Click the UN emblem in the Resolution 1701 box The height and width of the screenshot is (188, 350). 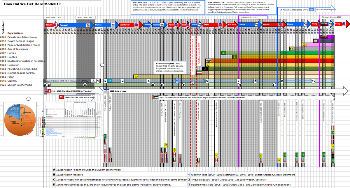pyautogui.click(x=311, y=10)
